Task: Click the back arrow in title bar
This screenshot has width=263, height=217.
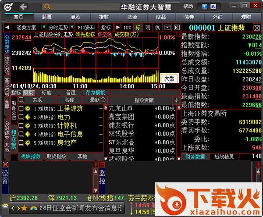Action: coord(23,7)
